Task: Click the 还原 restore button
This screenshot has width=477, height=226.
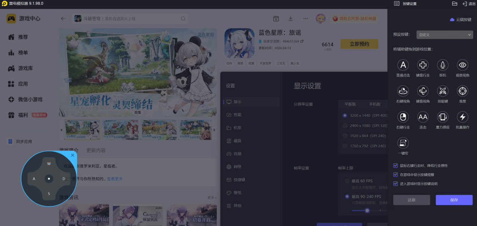Action: point(411,200)
